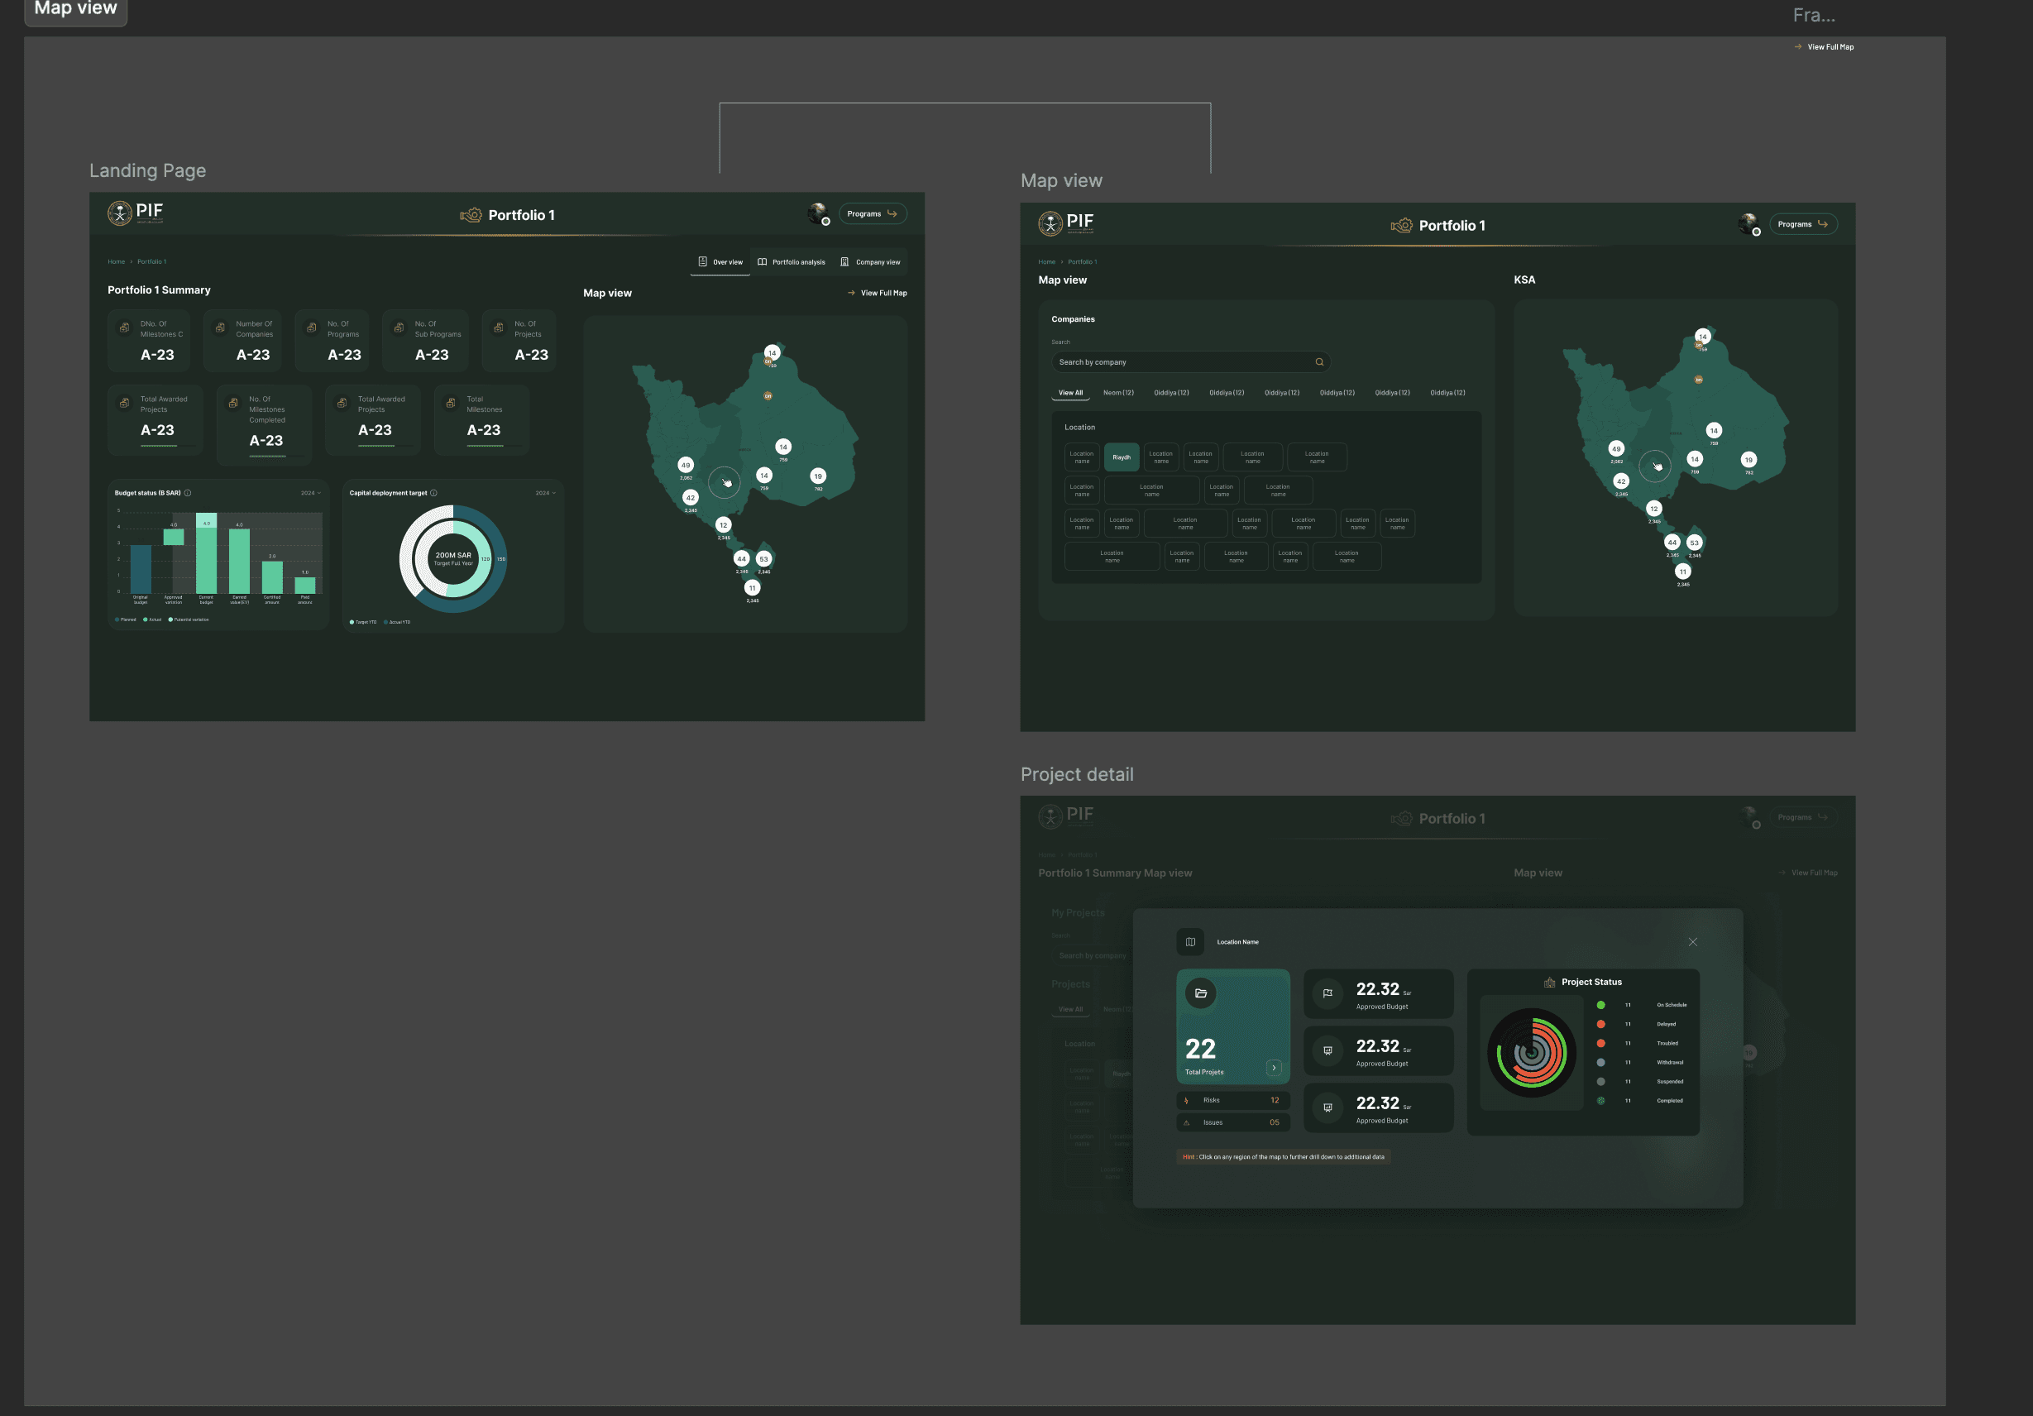The width and height of the screenshot is (2033, 1416).
Task: Toggle the Neom (12) company filter
Action: [1117, 393]
